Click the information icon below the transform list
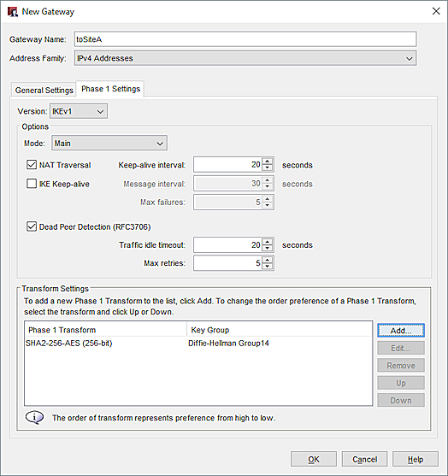Image resolution: width=448 pixels, height=476 pixels. [x=34, y=418]
